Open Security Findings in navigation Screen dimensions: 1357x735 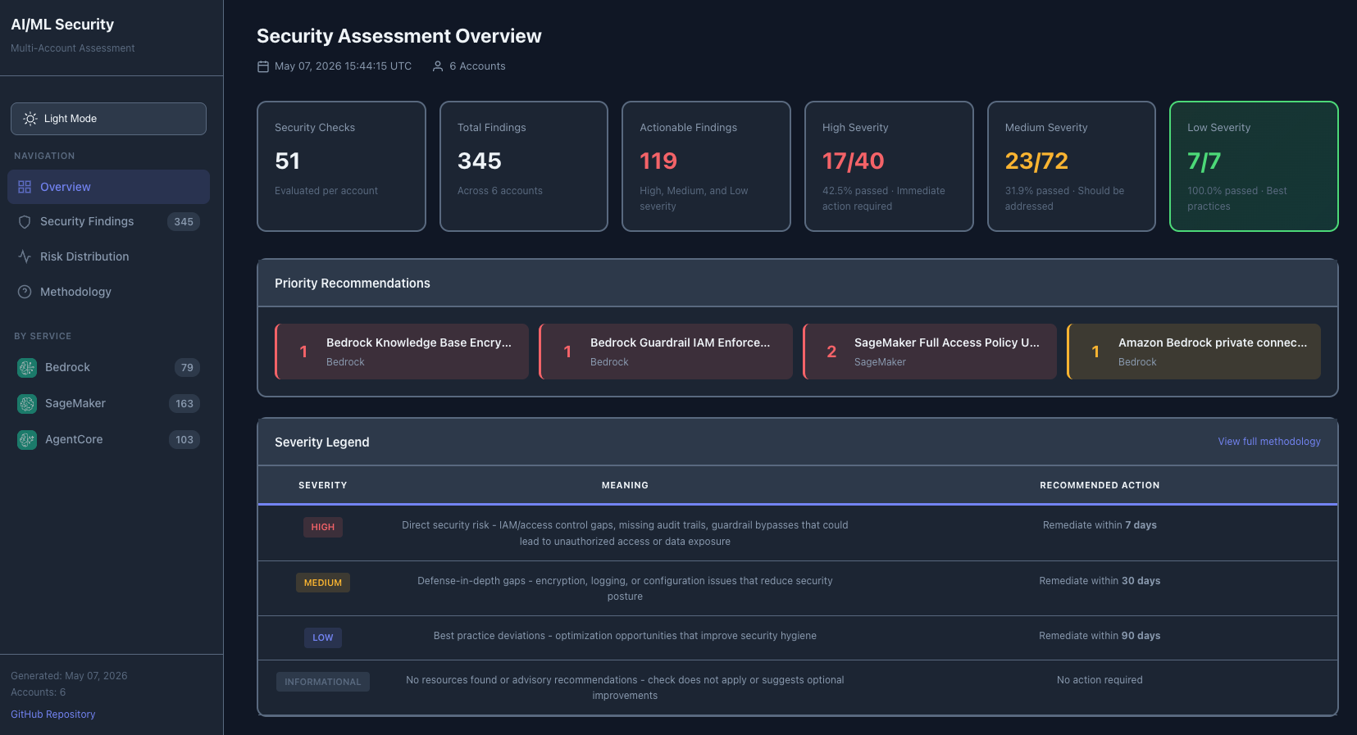(108, 221)
